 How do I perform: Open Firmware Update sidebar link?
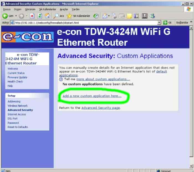17,77
